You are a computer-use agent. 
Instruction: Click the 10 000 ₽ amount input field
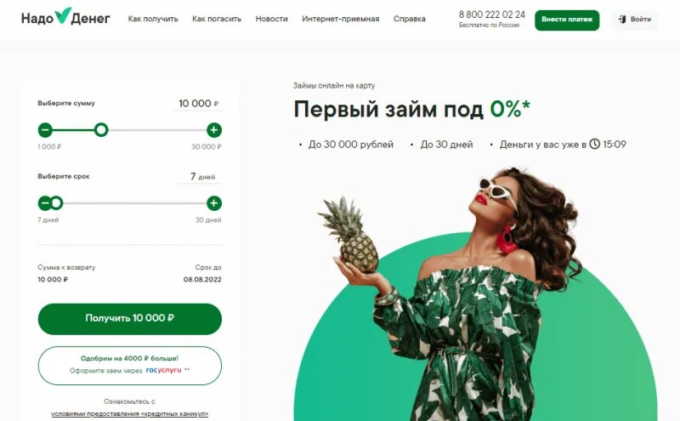[x=198, y=103]
